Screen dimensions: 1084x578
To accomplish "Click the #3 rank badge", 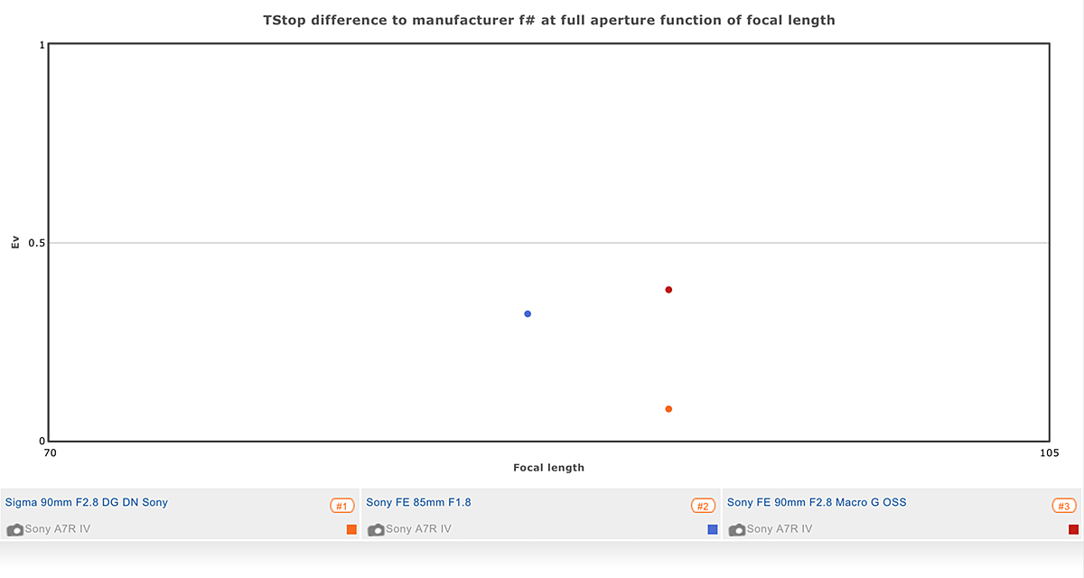I will coord(1064,506).
